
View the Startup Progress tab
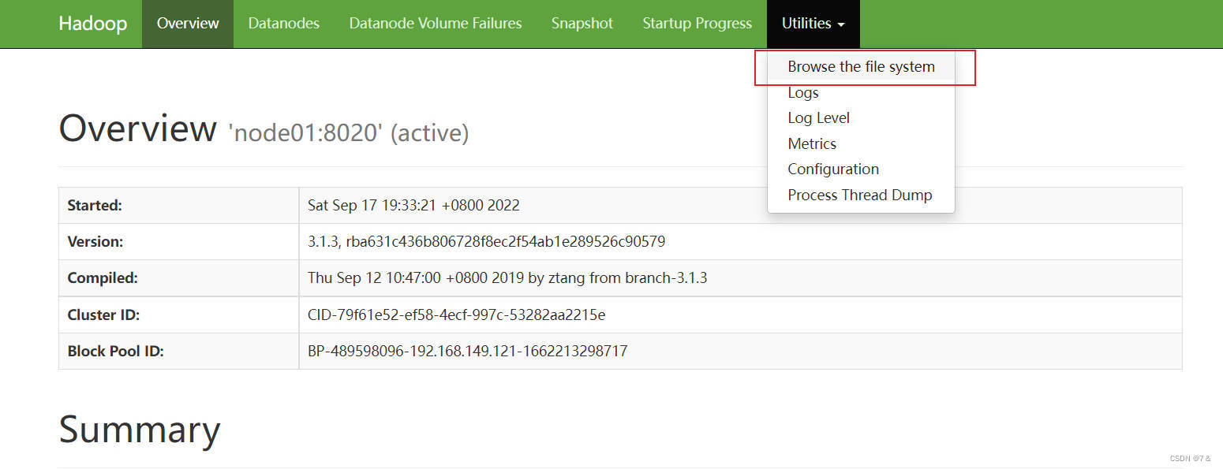[698, 24]
